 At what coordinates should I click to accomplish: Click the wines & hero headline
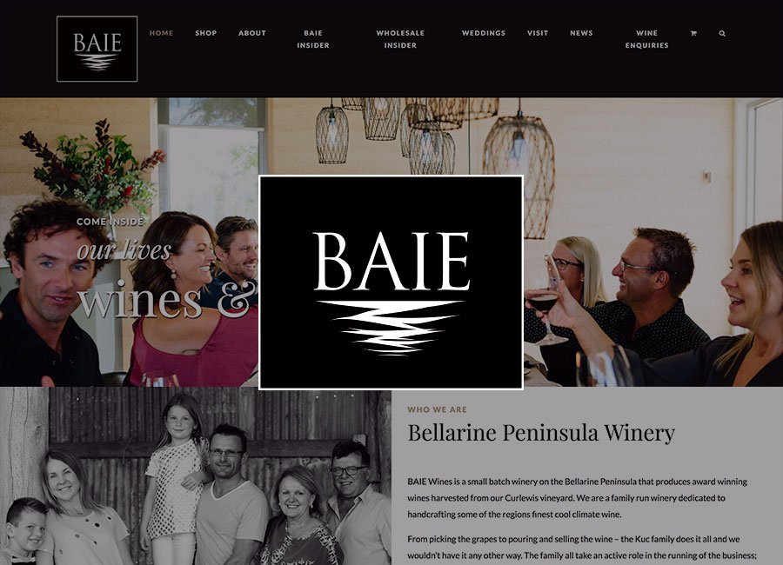click(x=164, y=300)
